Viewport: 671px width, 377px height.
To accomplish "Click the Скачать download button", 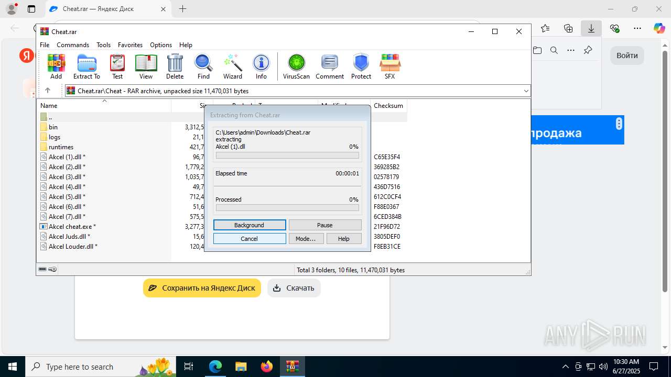I will (294, 288).
